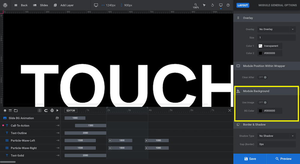Toggle the Use Image switch
The image size is (300, 164).
[263, 103]
